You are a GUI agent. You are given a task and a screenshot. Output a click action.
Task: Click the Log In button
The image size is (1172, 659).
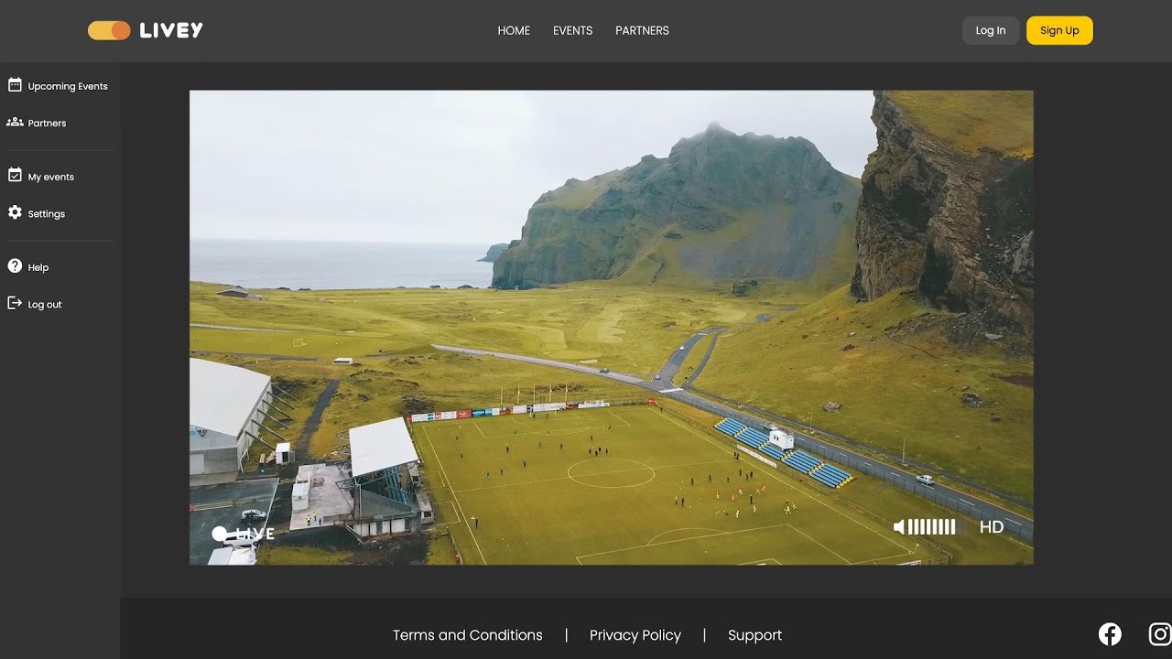[991, 30]
